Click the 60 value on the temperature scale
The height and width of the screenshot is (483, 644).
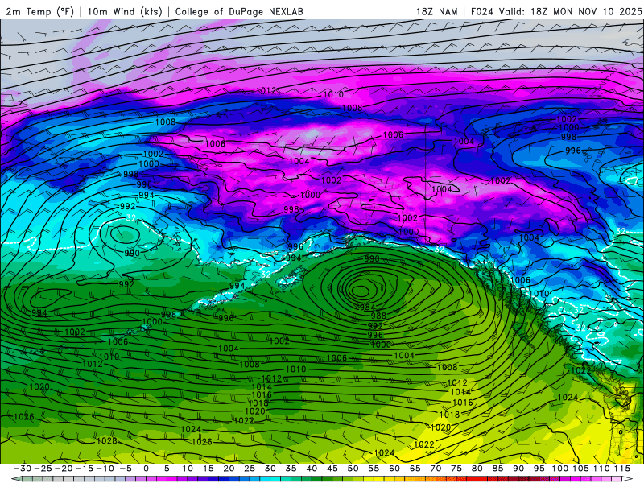[394, 469]
